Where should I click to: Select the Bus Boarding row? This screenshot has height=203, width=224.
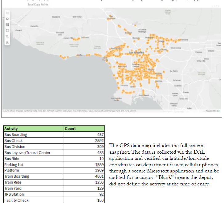(x=15, y=135)
